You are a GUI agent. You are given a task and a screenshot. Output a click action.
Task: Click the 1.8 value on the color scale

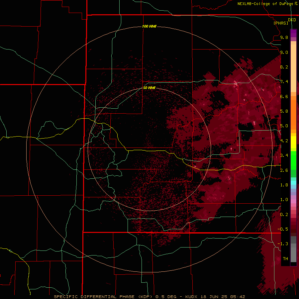coord(284,185)
